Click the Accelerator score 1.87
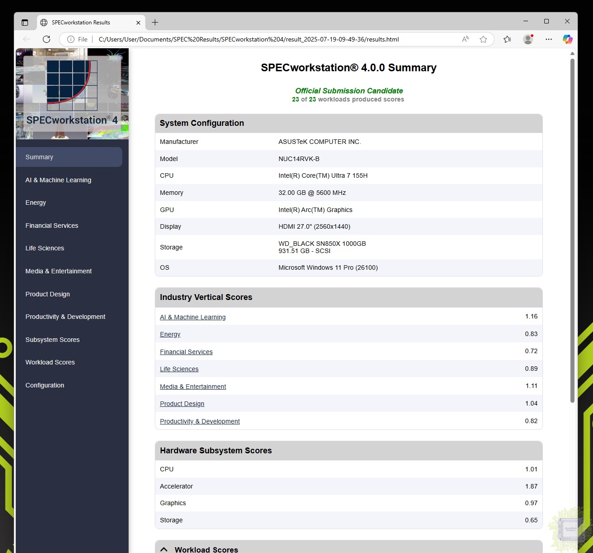This screenshot has width=593, height=553. pyautogui.click(x=531, y=486)
